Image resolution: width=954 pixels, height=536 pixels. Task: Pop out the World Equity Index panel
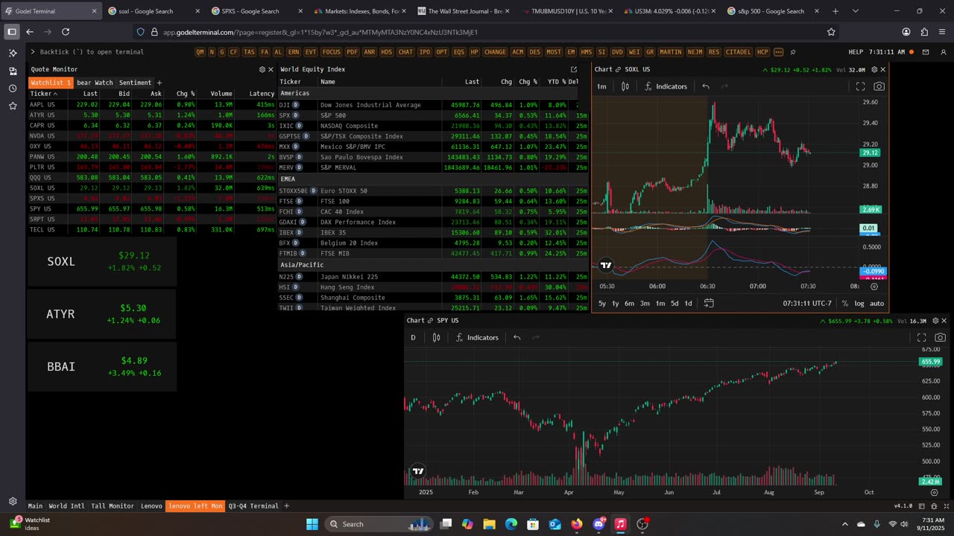click(x=574, y=69)
